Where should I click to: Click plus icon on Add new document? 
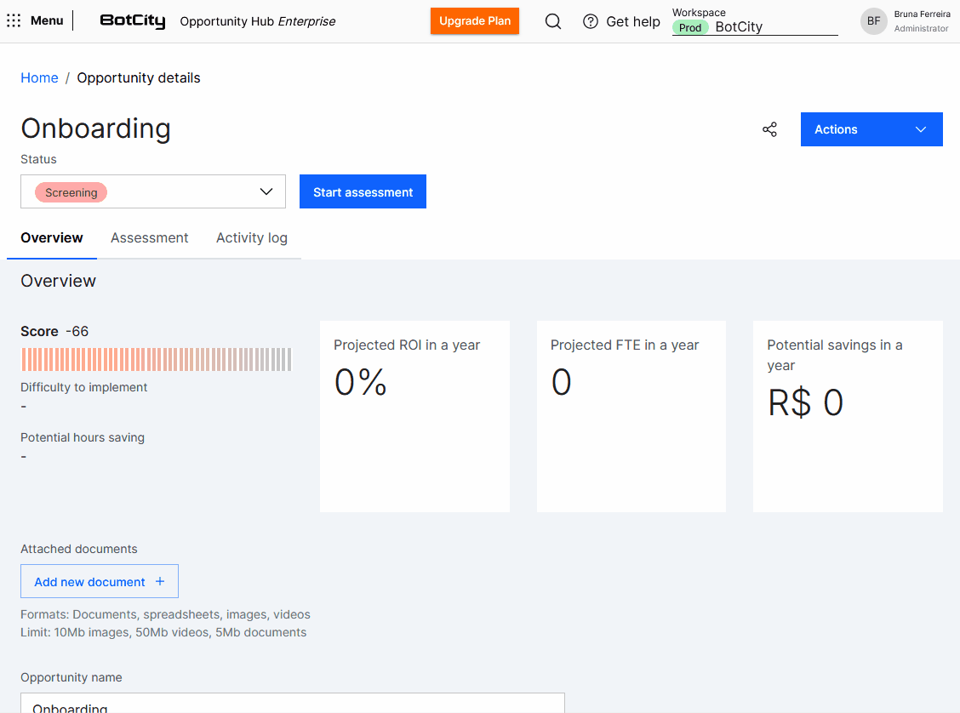(160, 582)
